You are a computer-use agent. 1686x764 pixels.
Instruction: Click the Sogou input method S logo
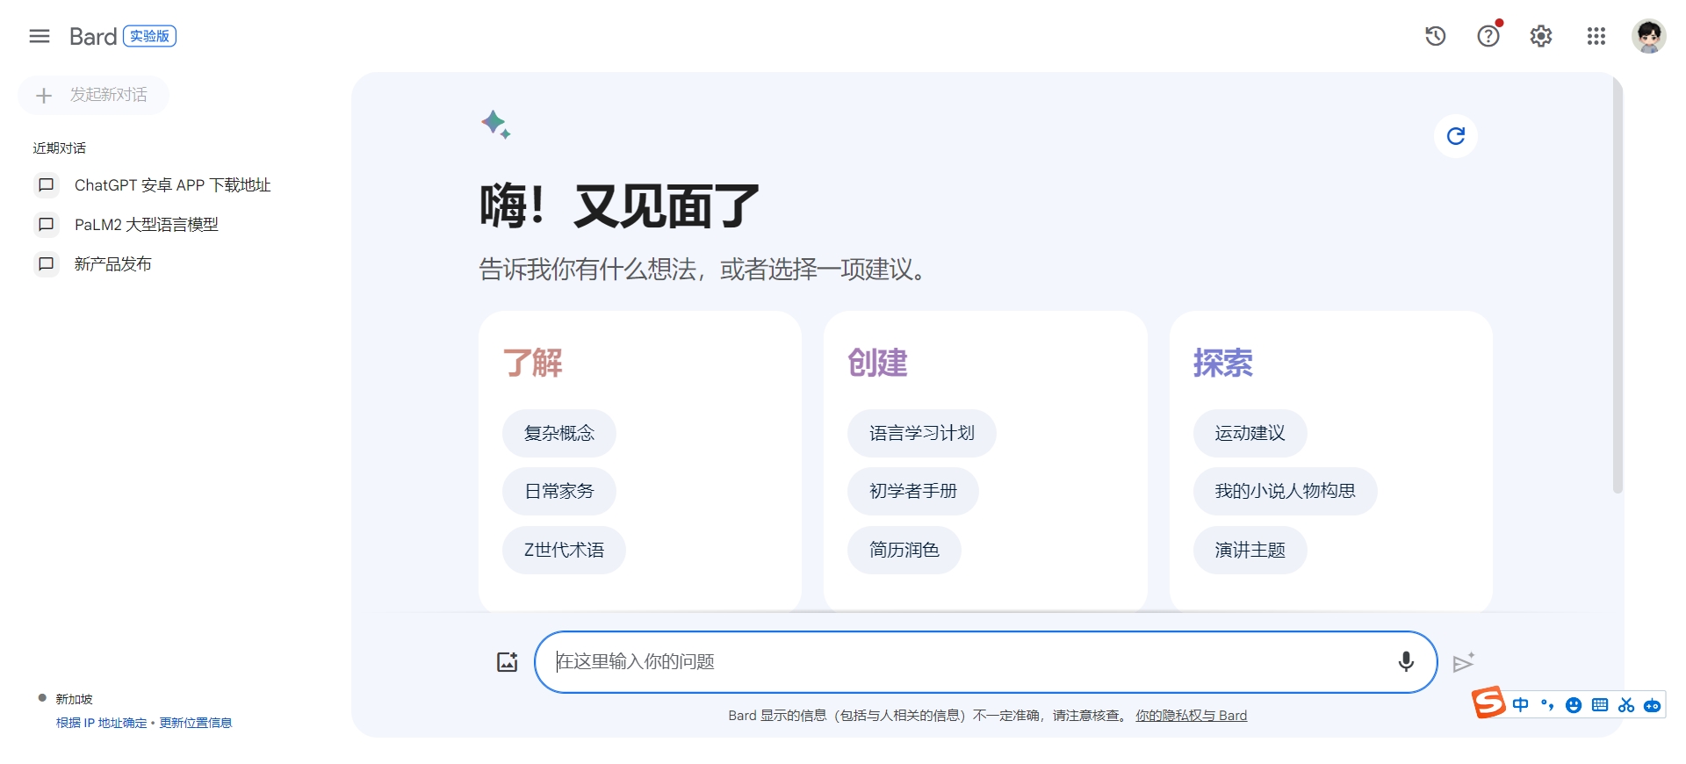1489,703
